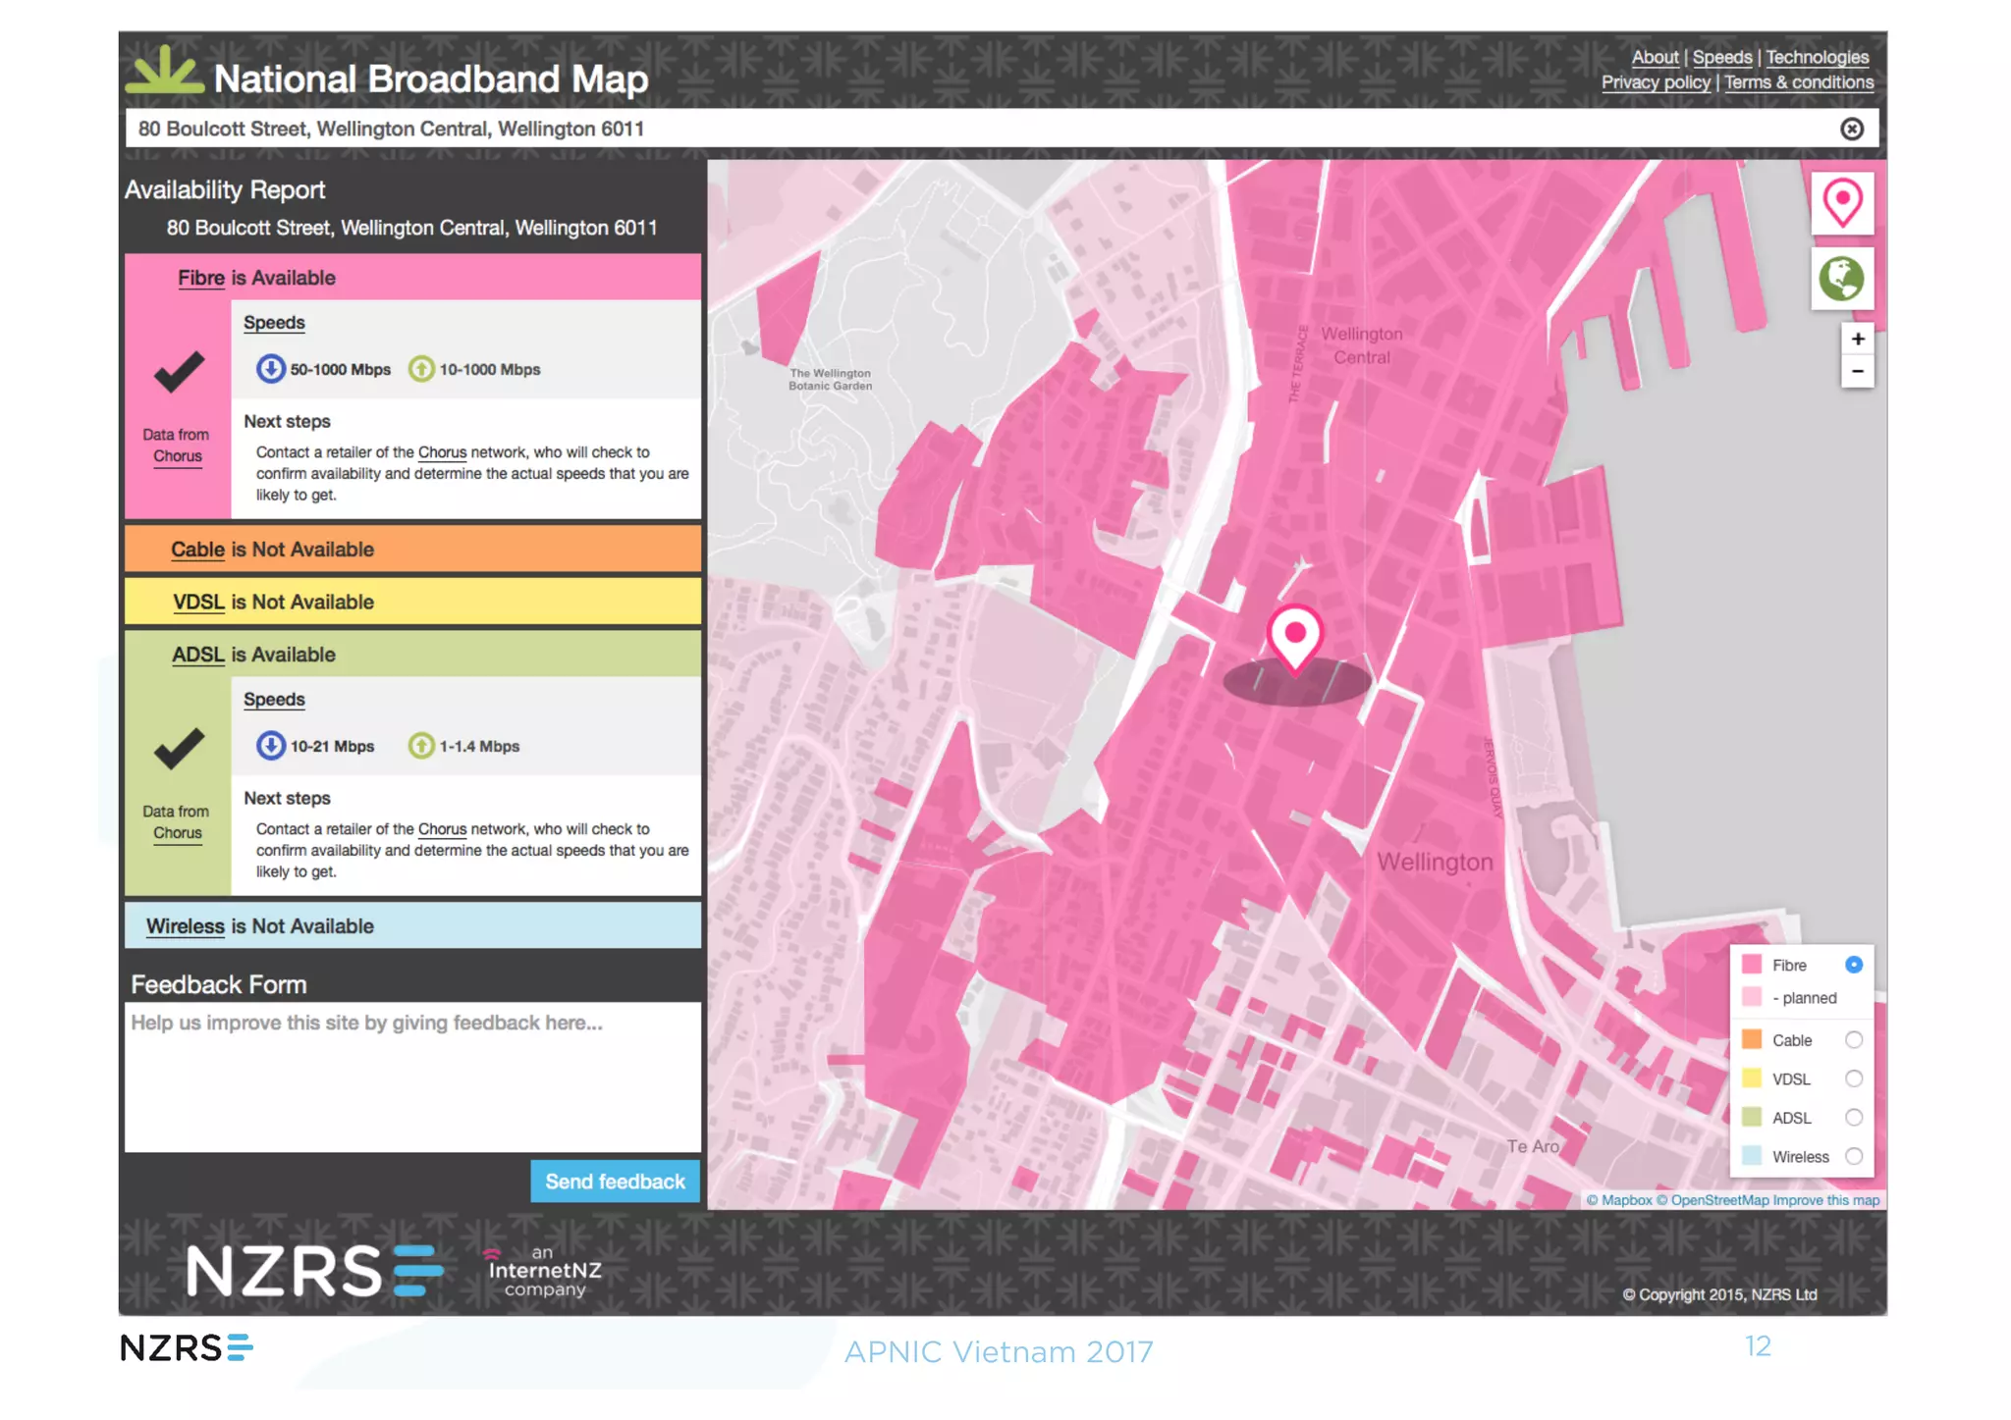Image resolution: width=2011 pixels, height=1420 pixels.
Task: Open the About page link
Action: click(1655, 58)
